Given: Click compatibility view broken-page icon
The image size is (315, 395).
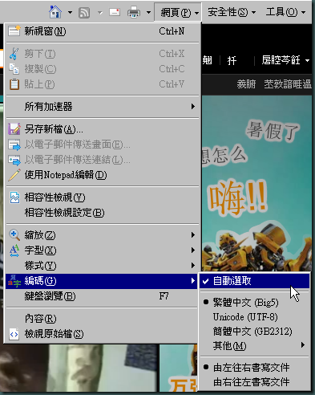Looking at the screenshot, I should (14, 197).
